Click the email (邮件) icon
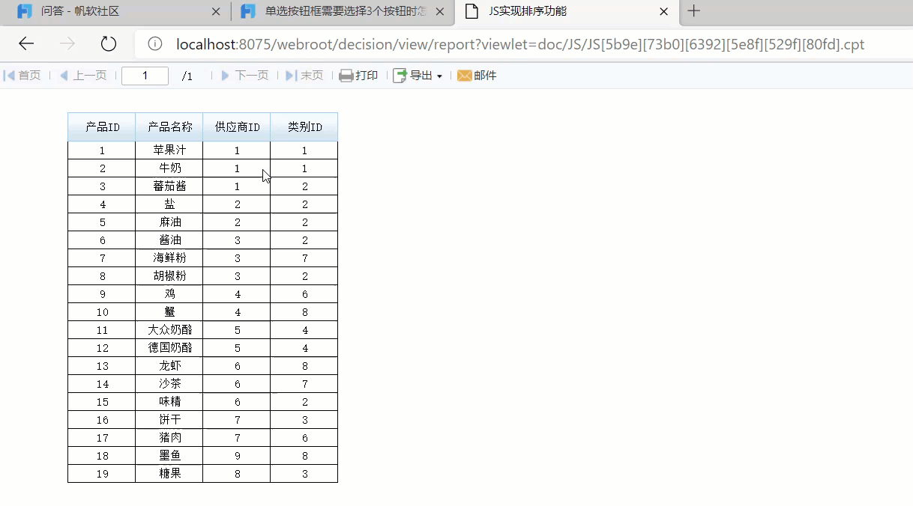This screenshot has width=913, height=506. pos(477,76)
